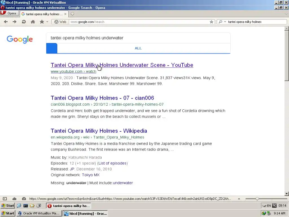Expand the small arrow left of zoom slider

click(239, 199)
